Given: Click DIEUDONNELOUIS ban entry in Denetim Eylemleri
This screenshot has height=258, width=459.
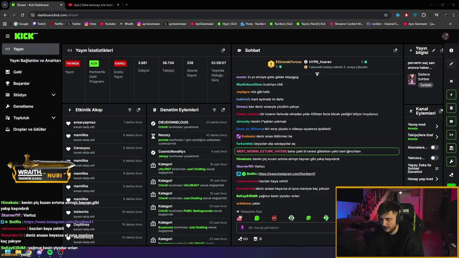Looking at the screenshot, I should coord(189,125).
